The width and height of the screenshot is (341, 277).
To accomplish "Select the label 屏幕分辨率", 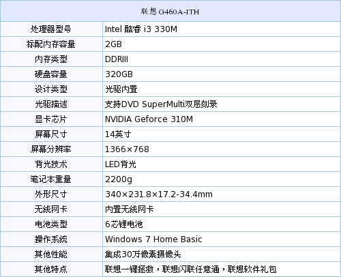I will tap(51, 149).
